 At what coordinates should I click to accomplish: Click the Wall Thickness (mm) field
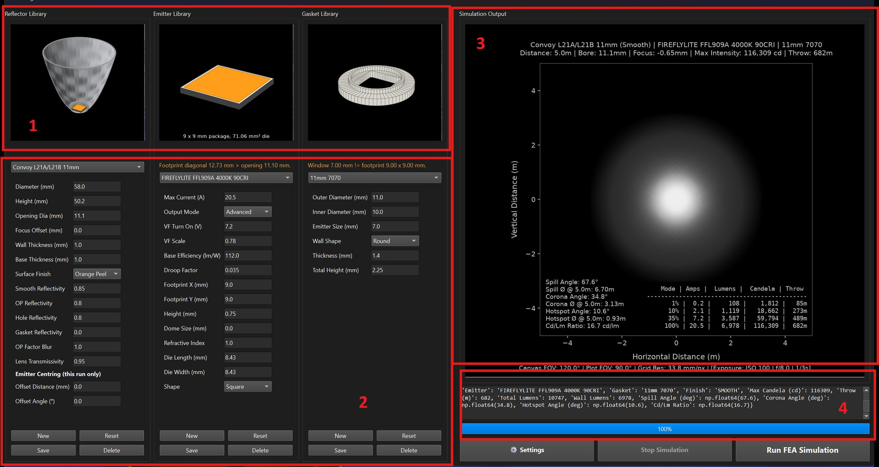[x=97, y=245]
